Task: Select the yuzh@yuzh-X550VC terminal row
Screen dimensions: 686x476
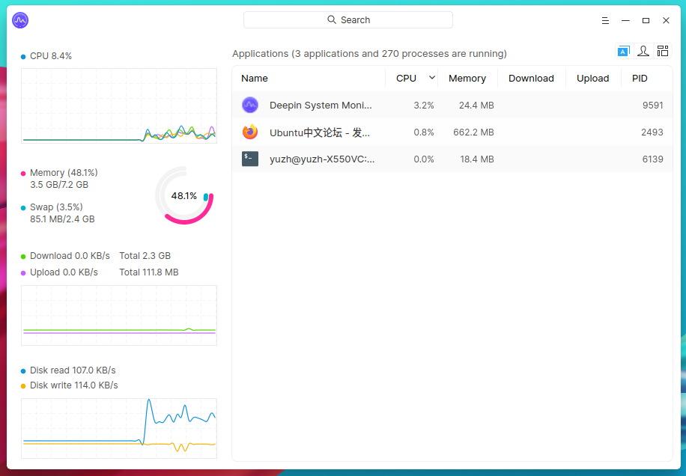Action: [x=452, y=159]
